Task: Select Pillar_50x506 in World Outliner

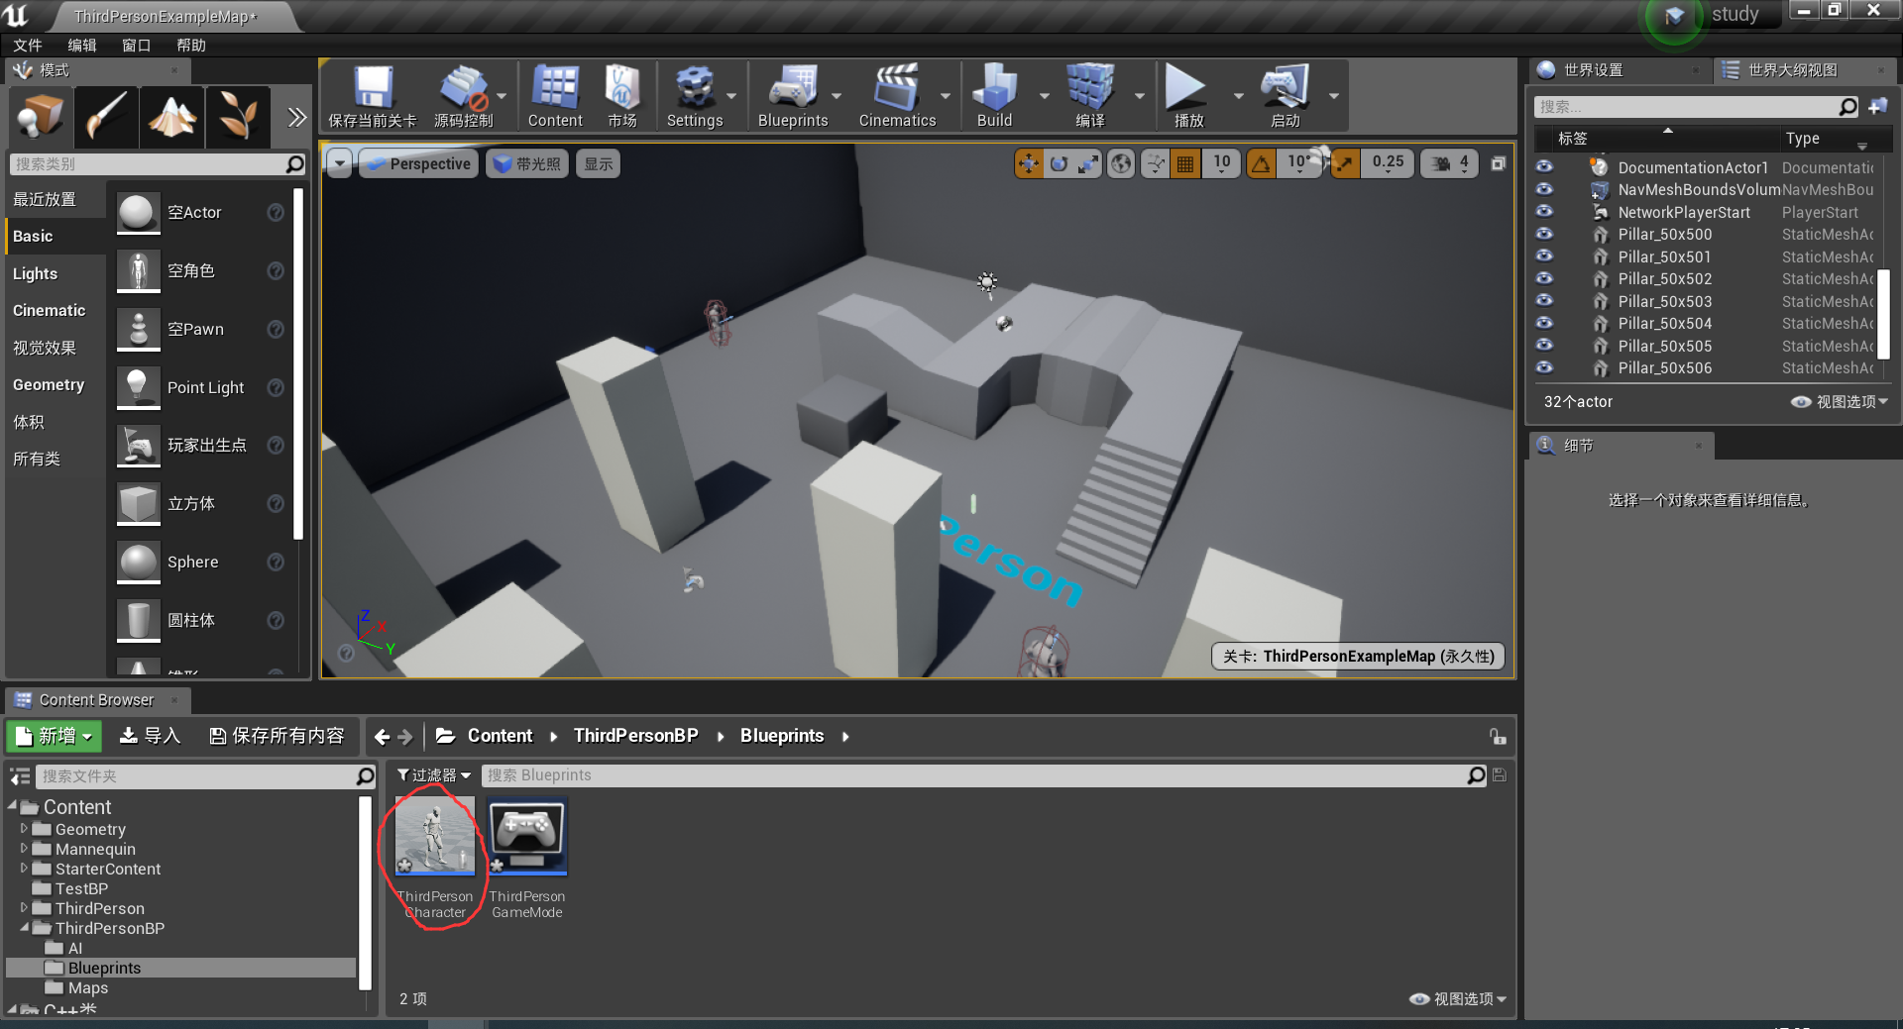Action: (x=1665, y=367)
